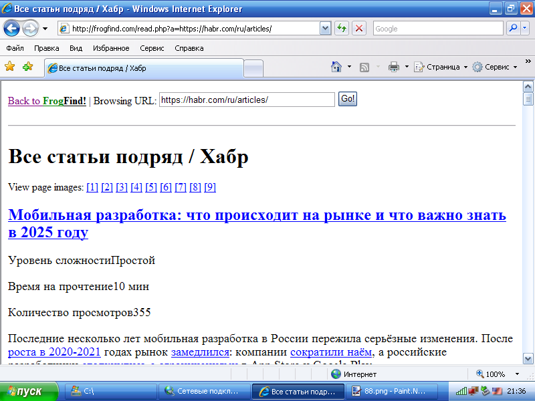This screenshot has width=535, height=401.
Task: Click scrollbar up arrow
Action: click(x=528, y=87)
